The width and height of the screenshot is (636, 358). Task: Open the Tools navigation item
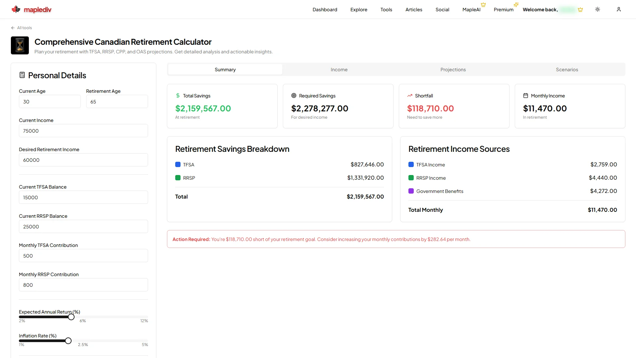[x=386, y=10]
